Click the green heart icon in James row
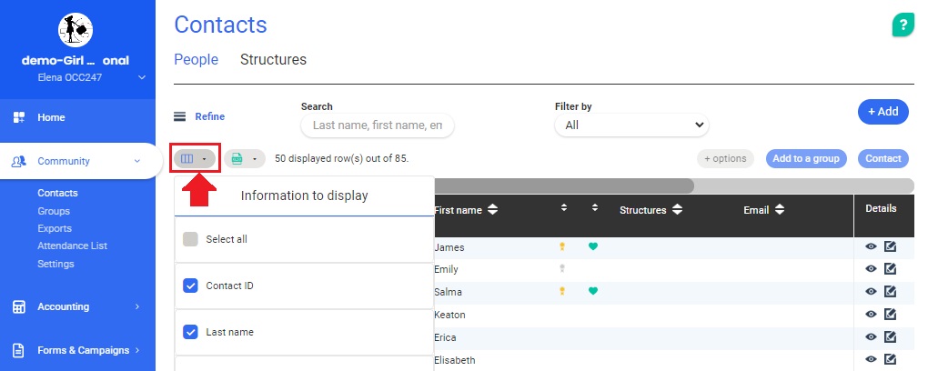This screenshot has width=928, height=371. pos(593,246)
